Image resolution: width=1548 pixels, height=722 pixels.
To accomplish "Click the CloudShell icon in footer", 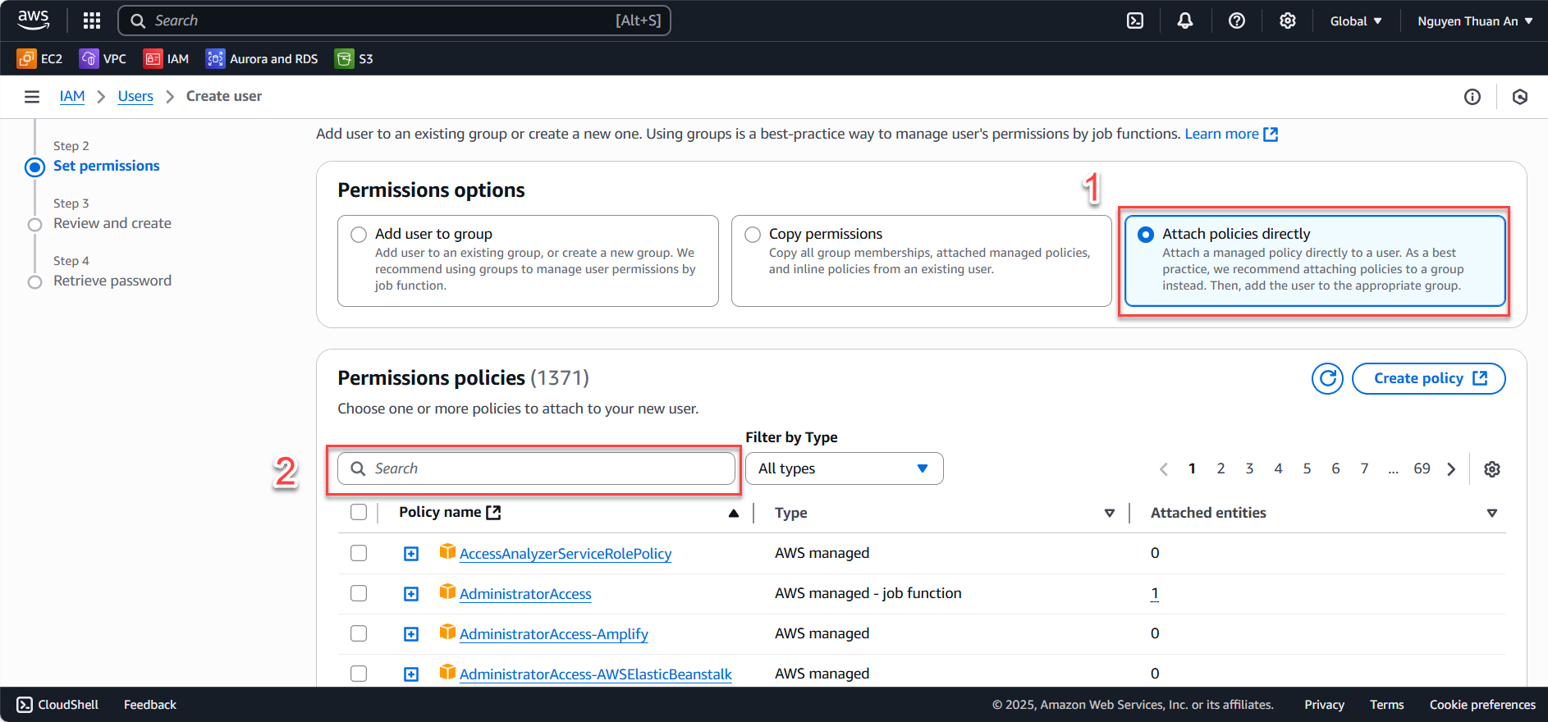I will click(x=25, y=705).
